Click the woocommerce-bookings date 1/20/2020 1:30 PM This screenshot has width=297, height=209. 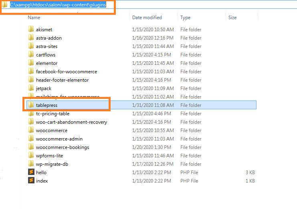click(152, 147)
